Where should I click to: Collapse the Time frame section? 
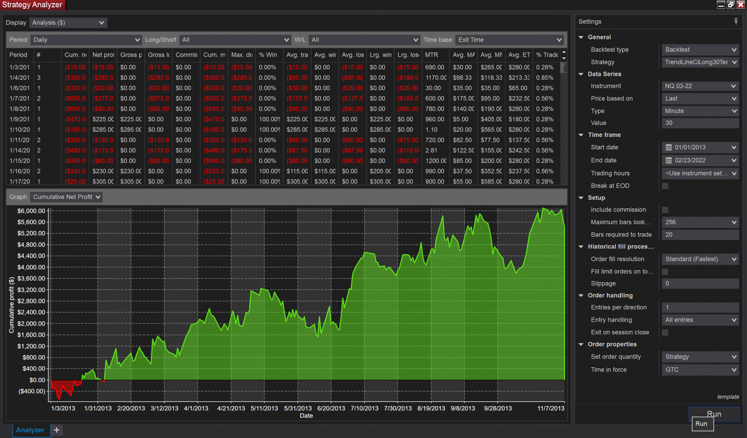pyautogui.click(x=581, y=135)
